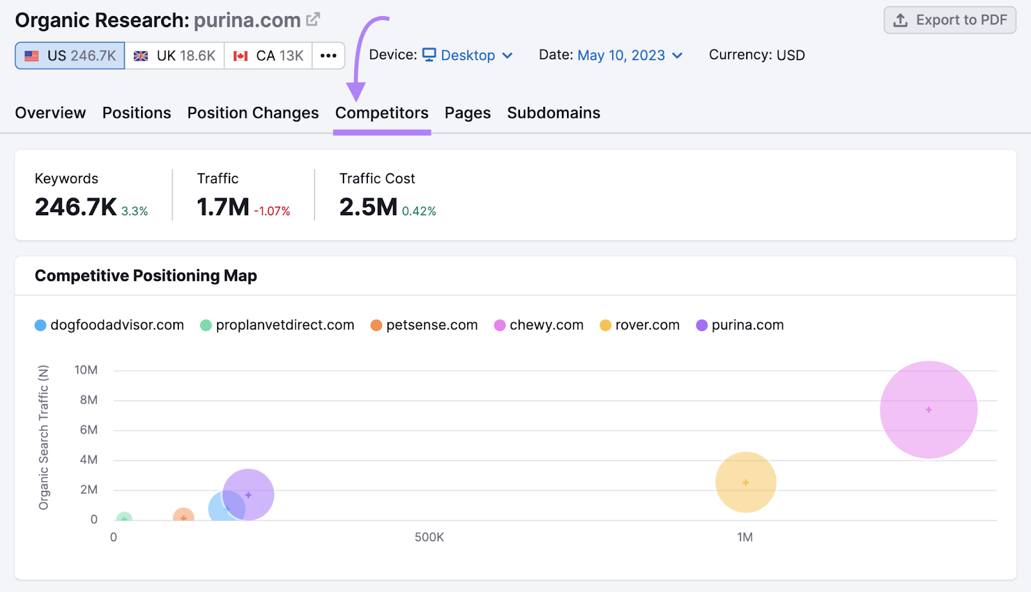
Task: Click dogfoodadvisor.com legend label
Action: coord(117,325)
